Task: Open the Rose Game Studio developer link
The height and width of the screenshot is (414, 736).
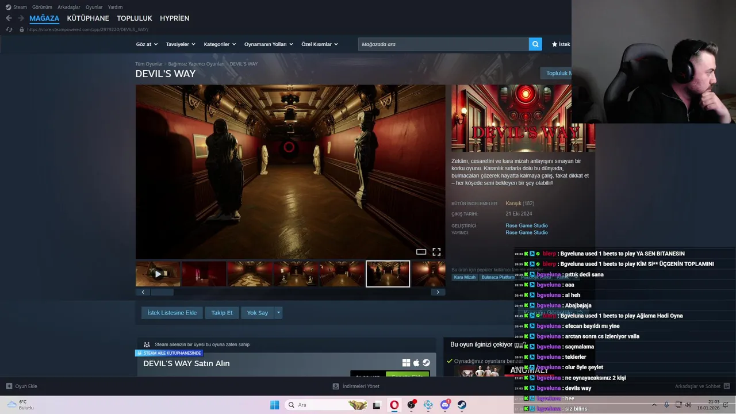Action: (527, 225)
